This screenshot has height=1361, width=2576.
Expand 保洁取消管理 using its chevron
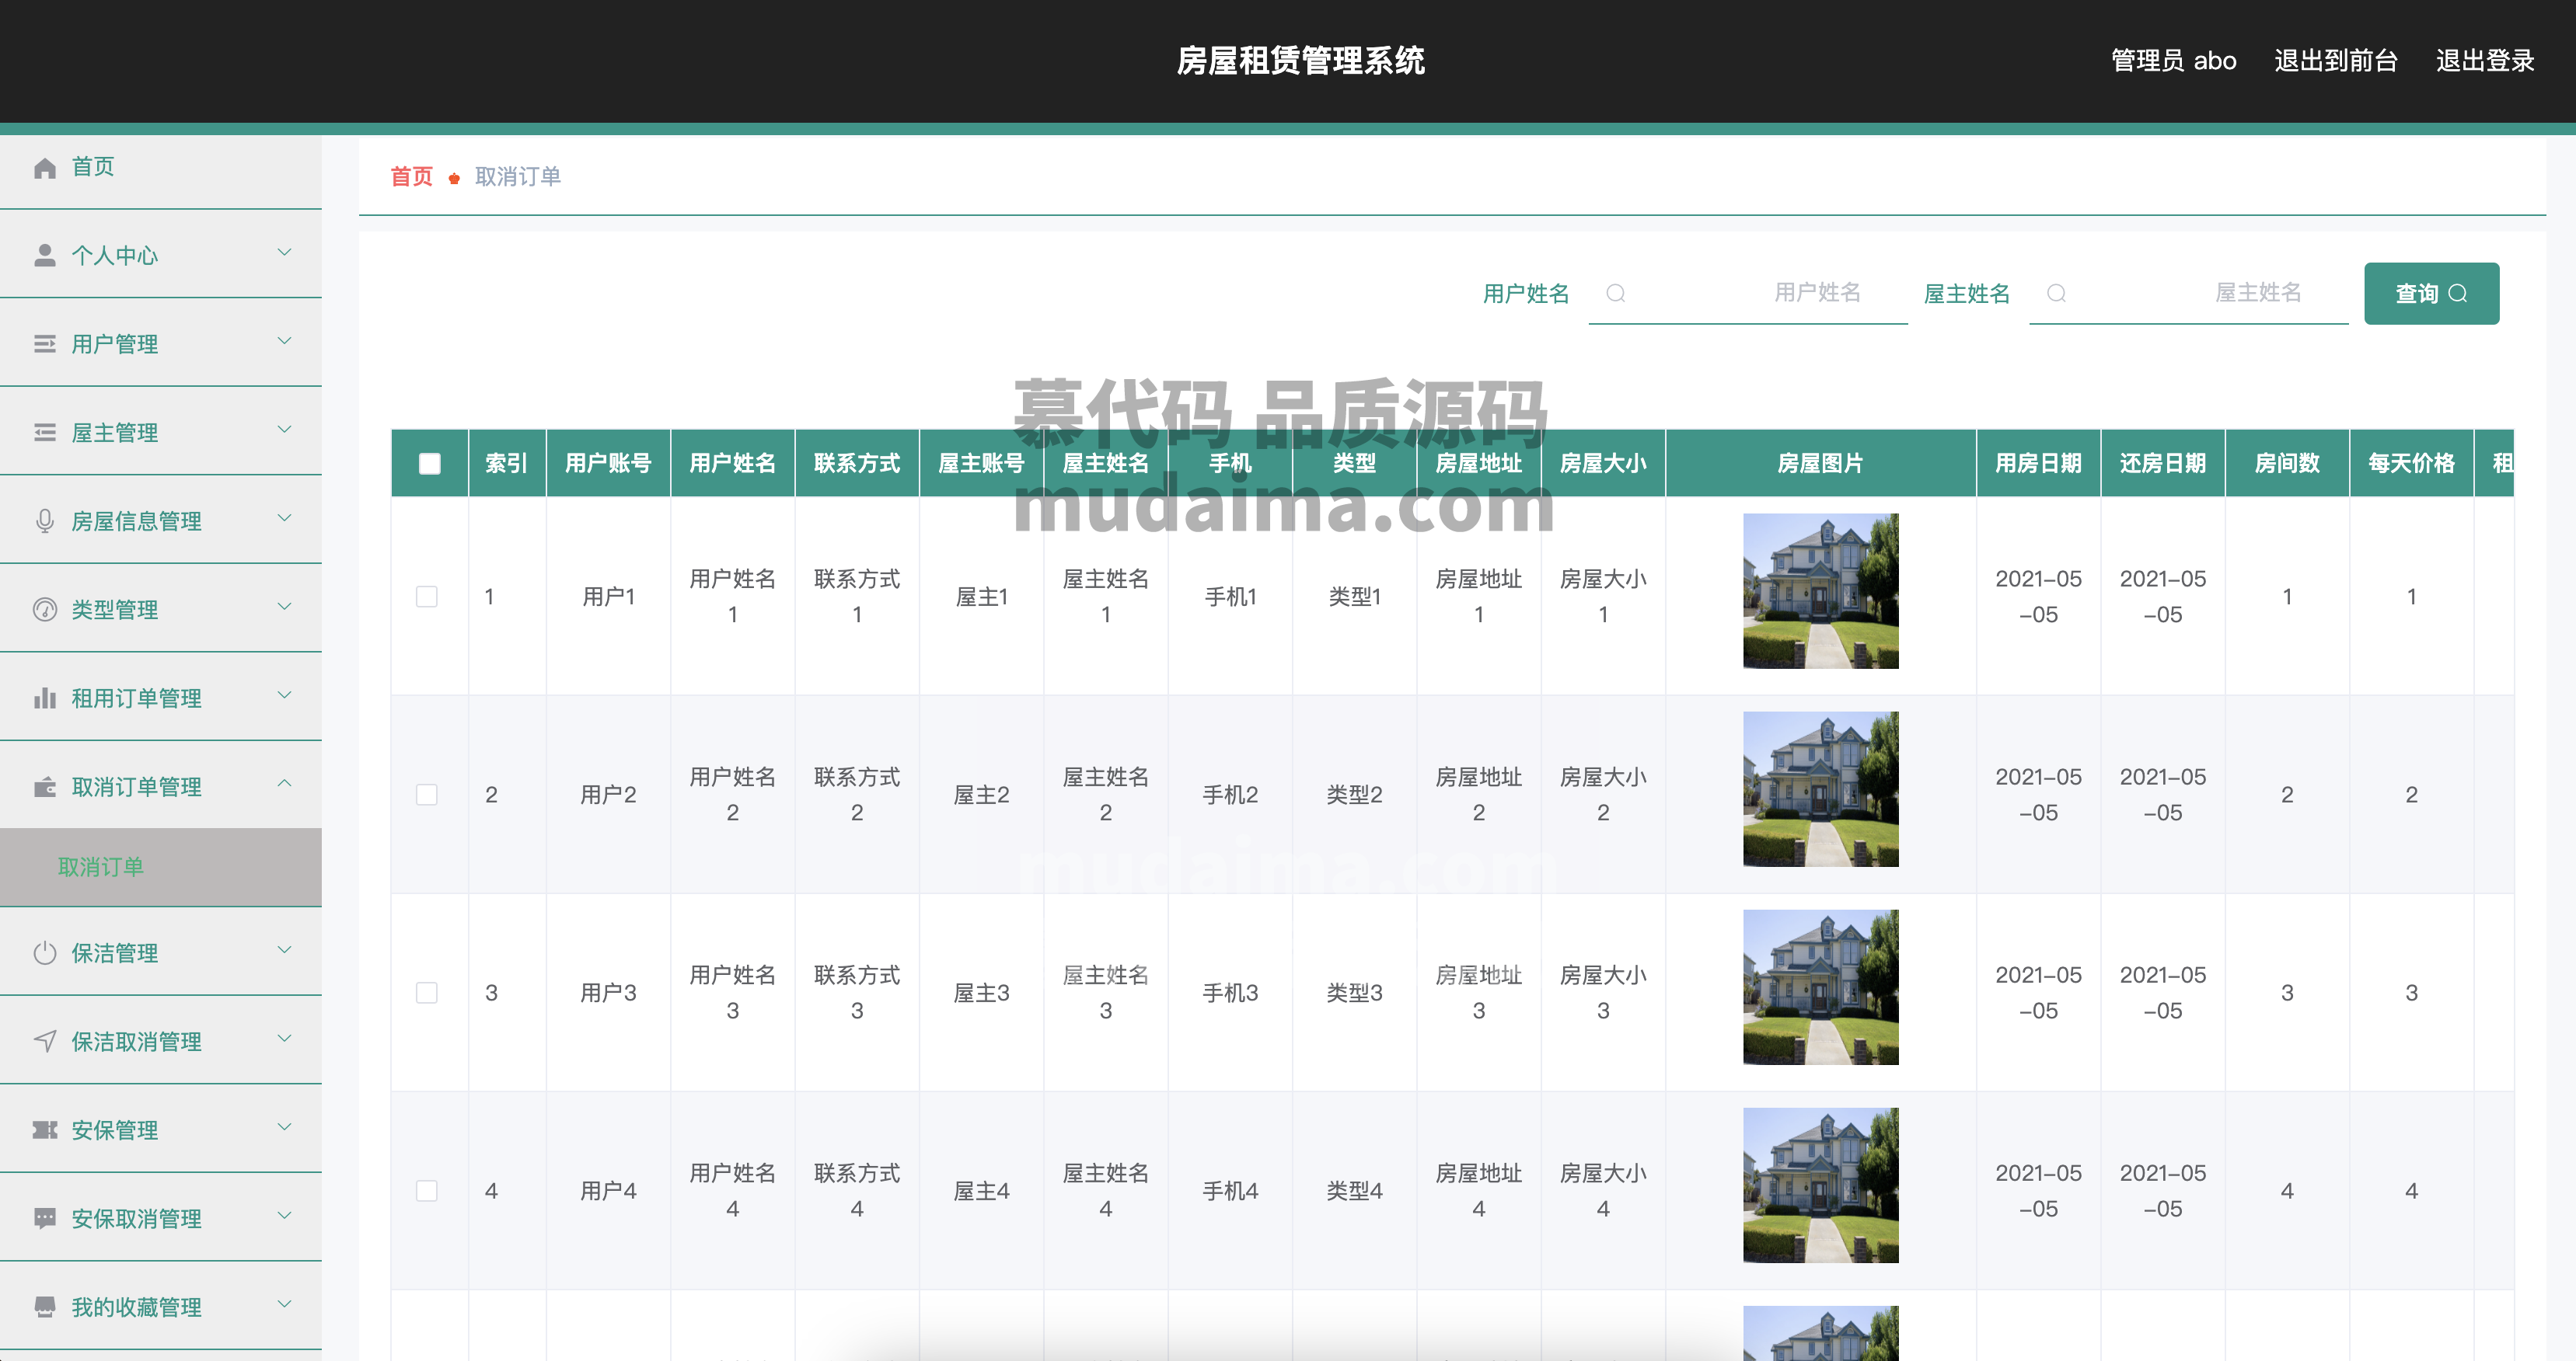[x=284, y=1039]
